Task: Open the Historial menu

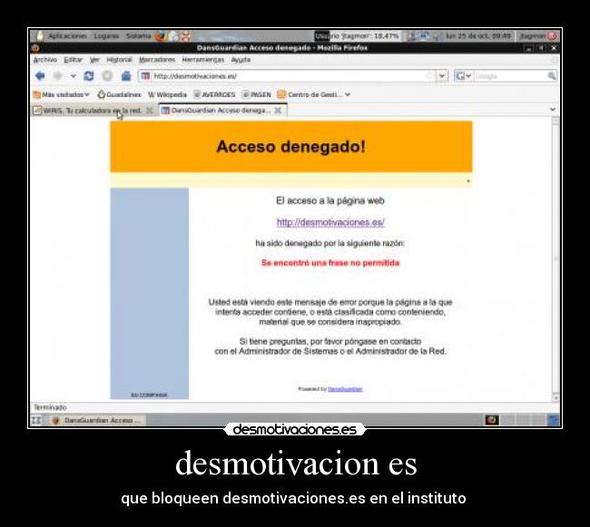Action: pyautogui.click(x=119, y=60)
